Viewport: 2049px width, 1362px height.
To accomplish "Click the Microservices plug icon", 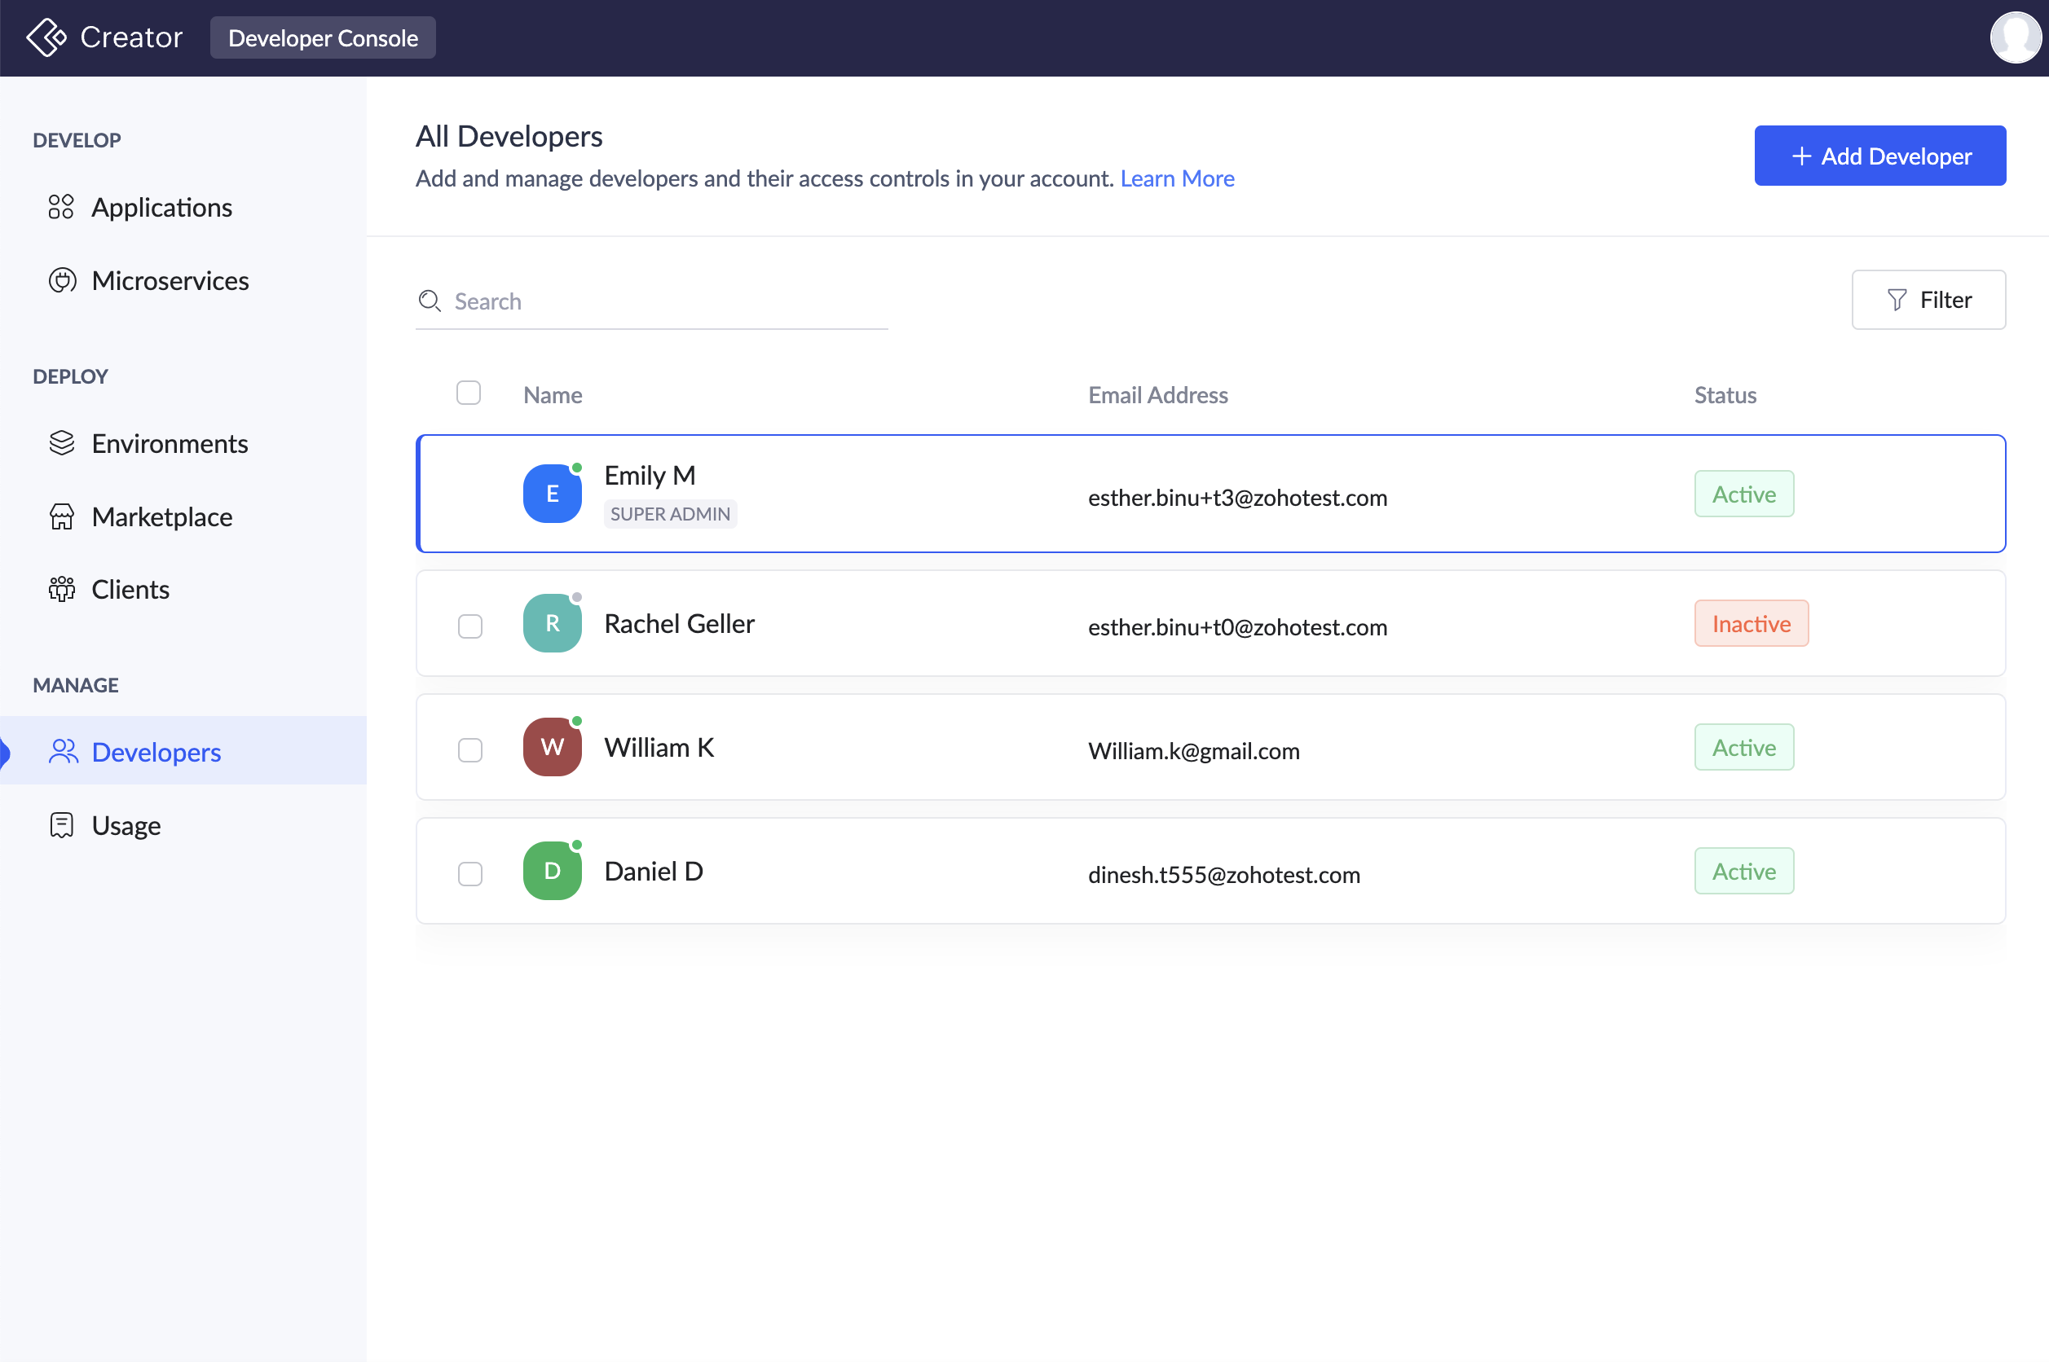I will [62, 280].
